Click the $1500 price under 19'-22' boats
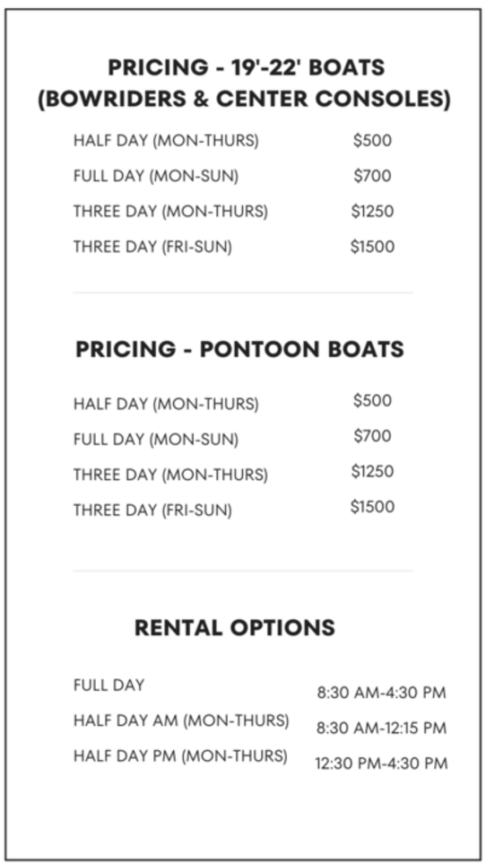The image size is (486, 864). [373, 247]
